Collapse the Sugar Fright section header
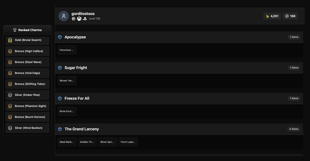310x161 pixels. (x=179, y=68)
